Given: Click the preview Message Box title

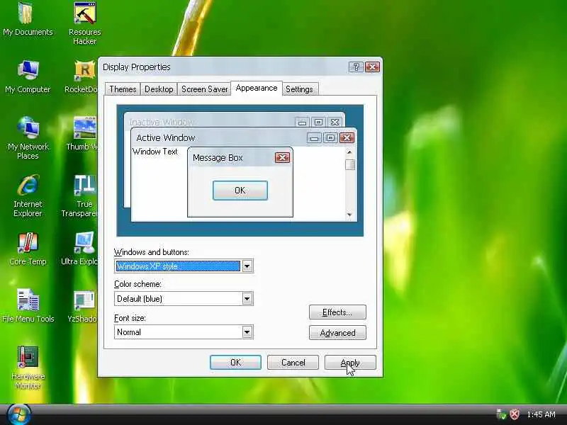Looking at the screenshot, I should [x=218, y=158].
